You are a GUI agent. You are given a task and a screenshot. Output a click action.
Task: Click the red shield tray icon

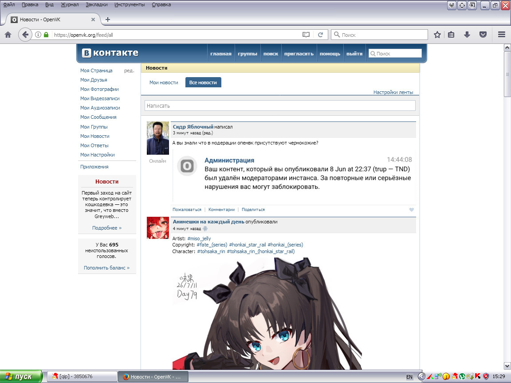click(486, 377)
